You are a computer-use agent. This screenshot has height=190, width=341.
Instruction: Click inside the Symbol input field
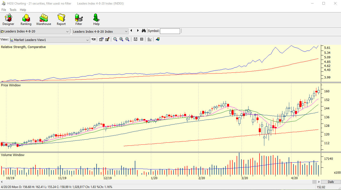pyautogui.click(x=170, y=31)
